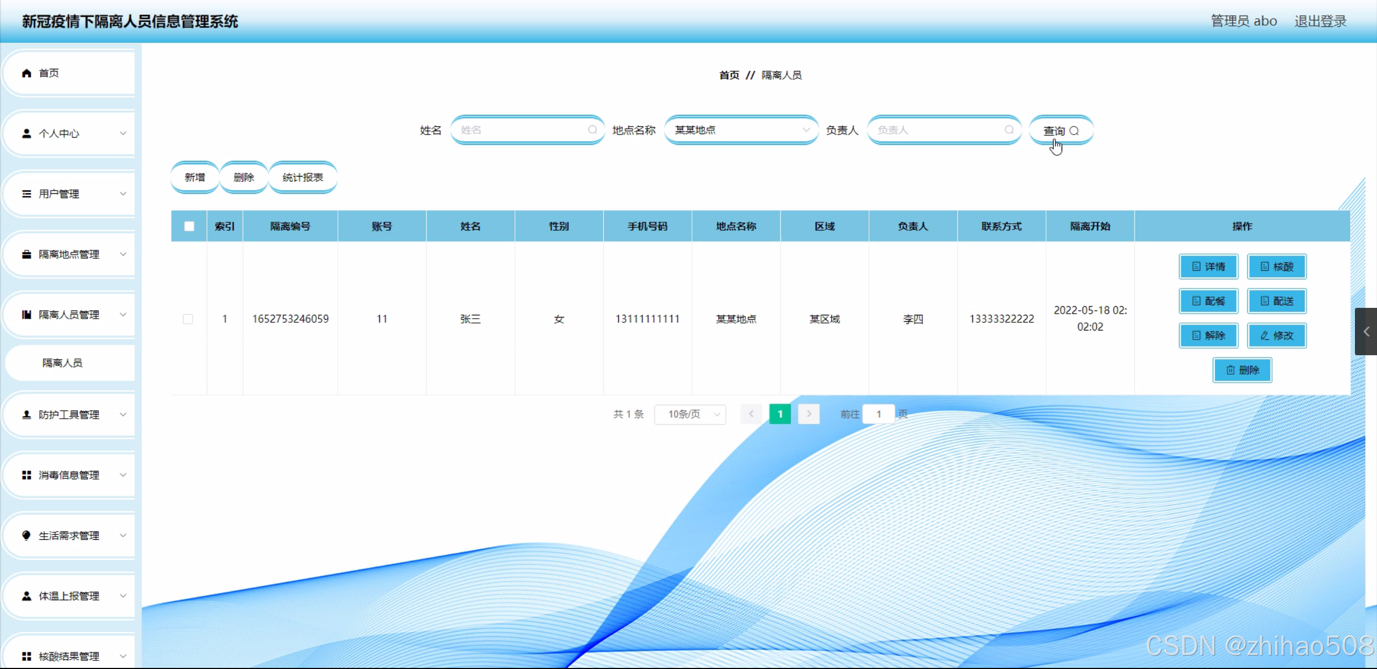Screen dimensions: 1377x669
Task: Click the trash 删除 button in row
Action: [1242, 370]
